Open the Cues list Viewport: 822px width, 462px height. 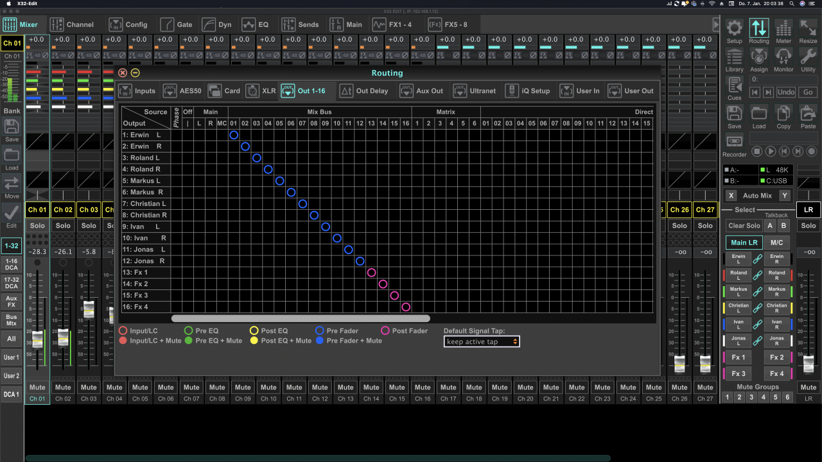tap(734, 89)
